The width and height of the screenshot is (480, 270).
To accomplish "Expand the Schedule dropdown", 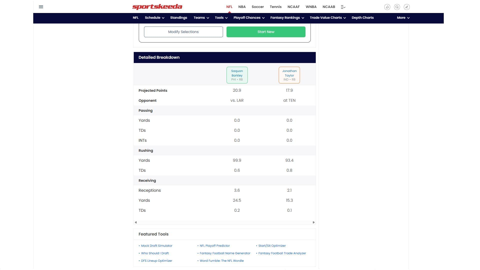I will point(154,18).
